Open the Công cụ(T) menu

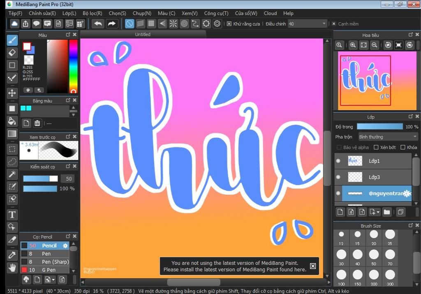(216, 14)
